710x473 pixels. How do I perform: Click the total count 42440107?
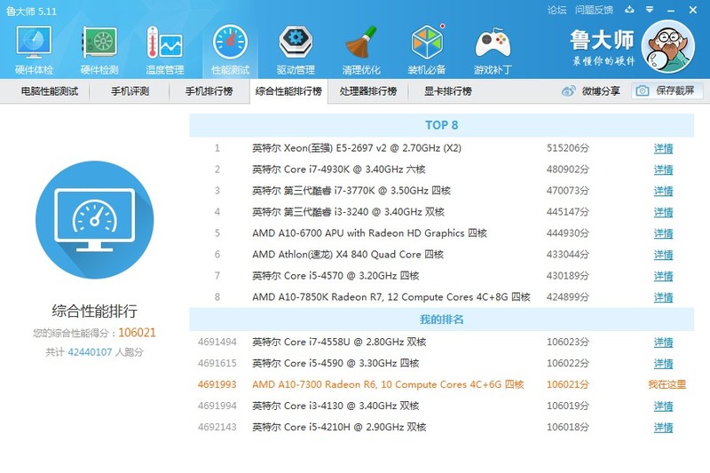[90, 352]
